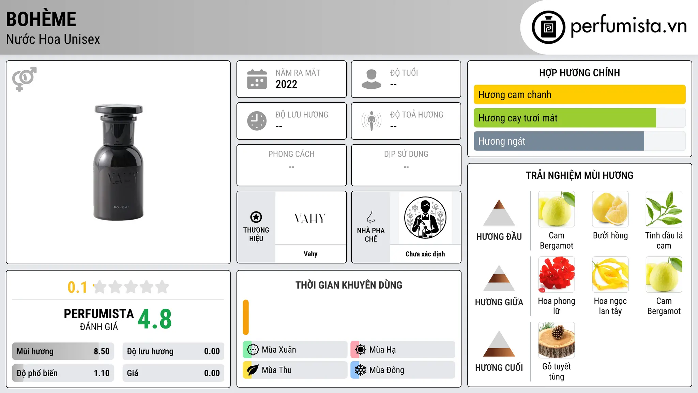Select the green Hương cay tươi mát bar
Viewport: 698px width, 393px height.
pos(565,118)
